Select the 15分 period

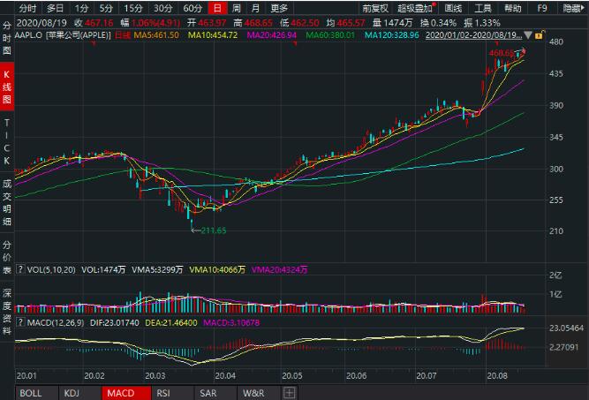pyautogui.click(x=133, y=8)
